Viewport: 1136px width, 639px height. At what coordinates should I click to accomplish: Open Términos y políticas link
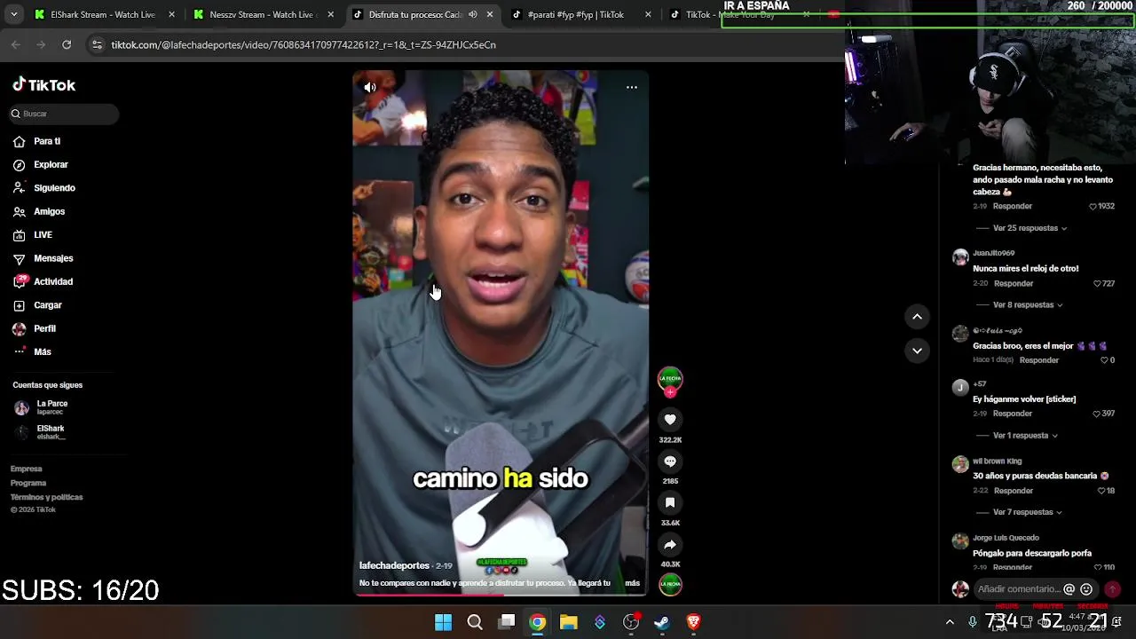point(46,497)
